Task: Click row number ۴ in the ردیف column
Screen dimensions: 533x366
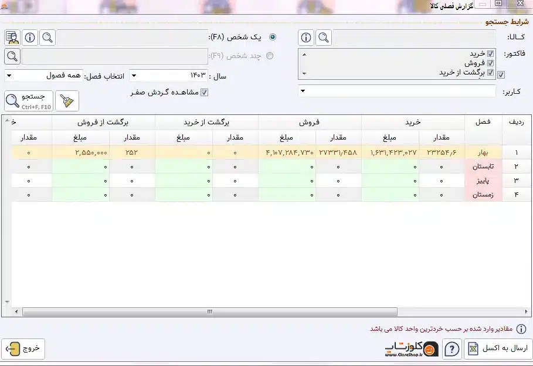Action: tap(517, 195)
